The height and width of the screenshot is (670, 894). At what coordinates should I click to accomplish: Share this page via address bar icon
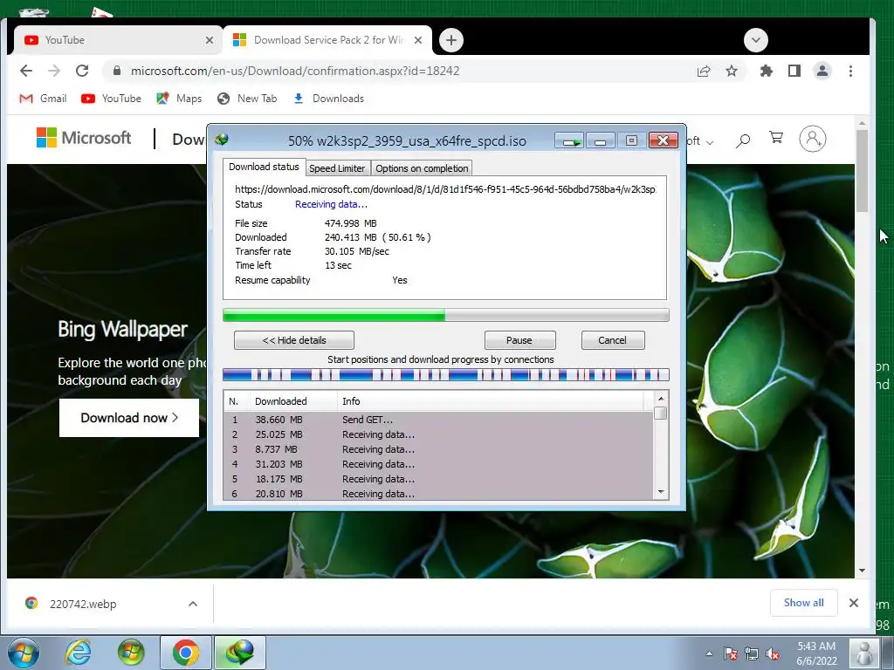click(x=704, y=72)
